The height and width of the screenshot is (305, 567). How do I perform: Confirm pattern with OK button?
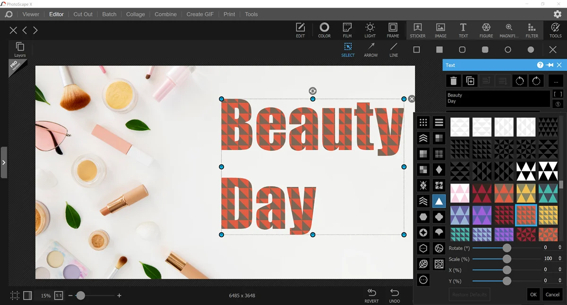click(x=533, y=295)
